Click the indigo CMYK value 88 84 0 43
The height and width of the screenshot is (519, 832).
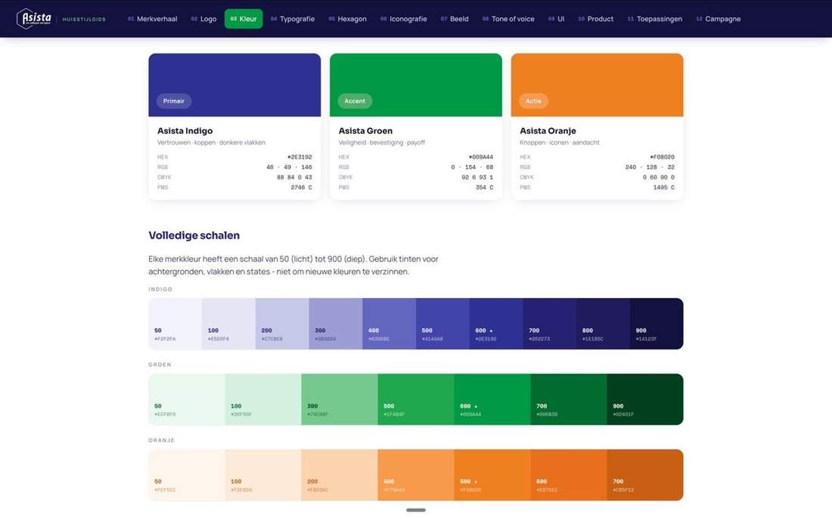[x=294, y=177]
